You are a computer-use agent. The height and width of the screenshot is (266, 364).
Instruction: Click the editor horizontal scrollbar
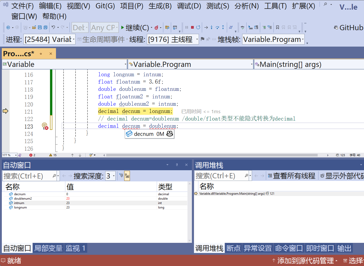point(212,155)
